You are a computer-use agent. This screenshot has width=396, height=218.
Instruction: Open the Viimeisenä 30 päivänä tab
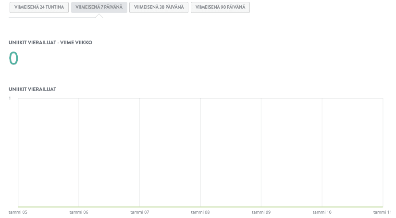coord(159,7)
